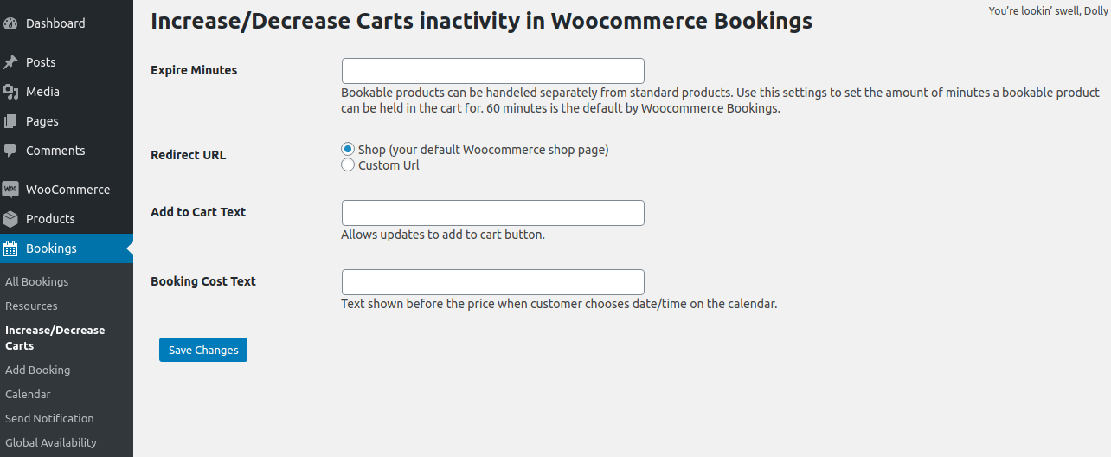Click the Dashboard palette icon
1111x457 pixels.
click(10, 23)
